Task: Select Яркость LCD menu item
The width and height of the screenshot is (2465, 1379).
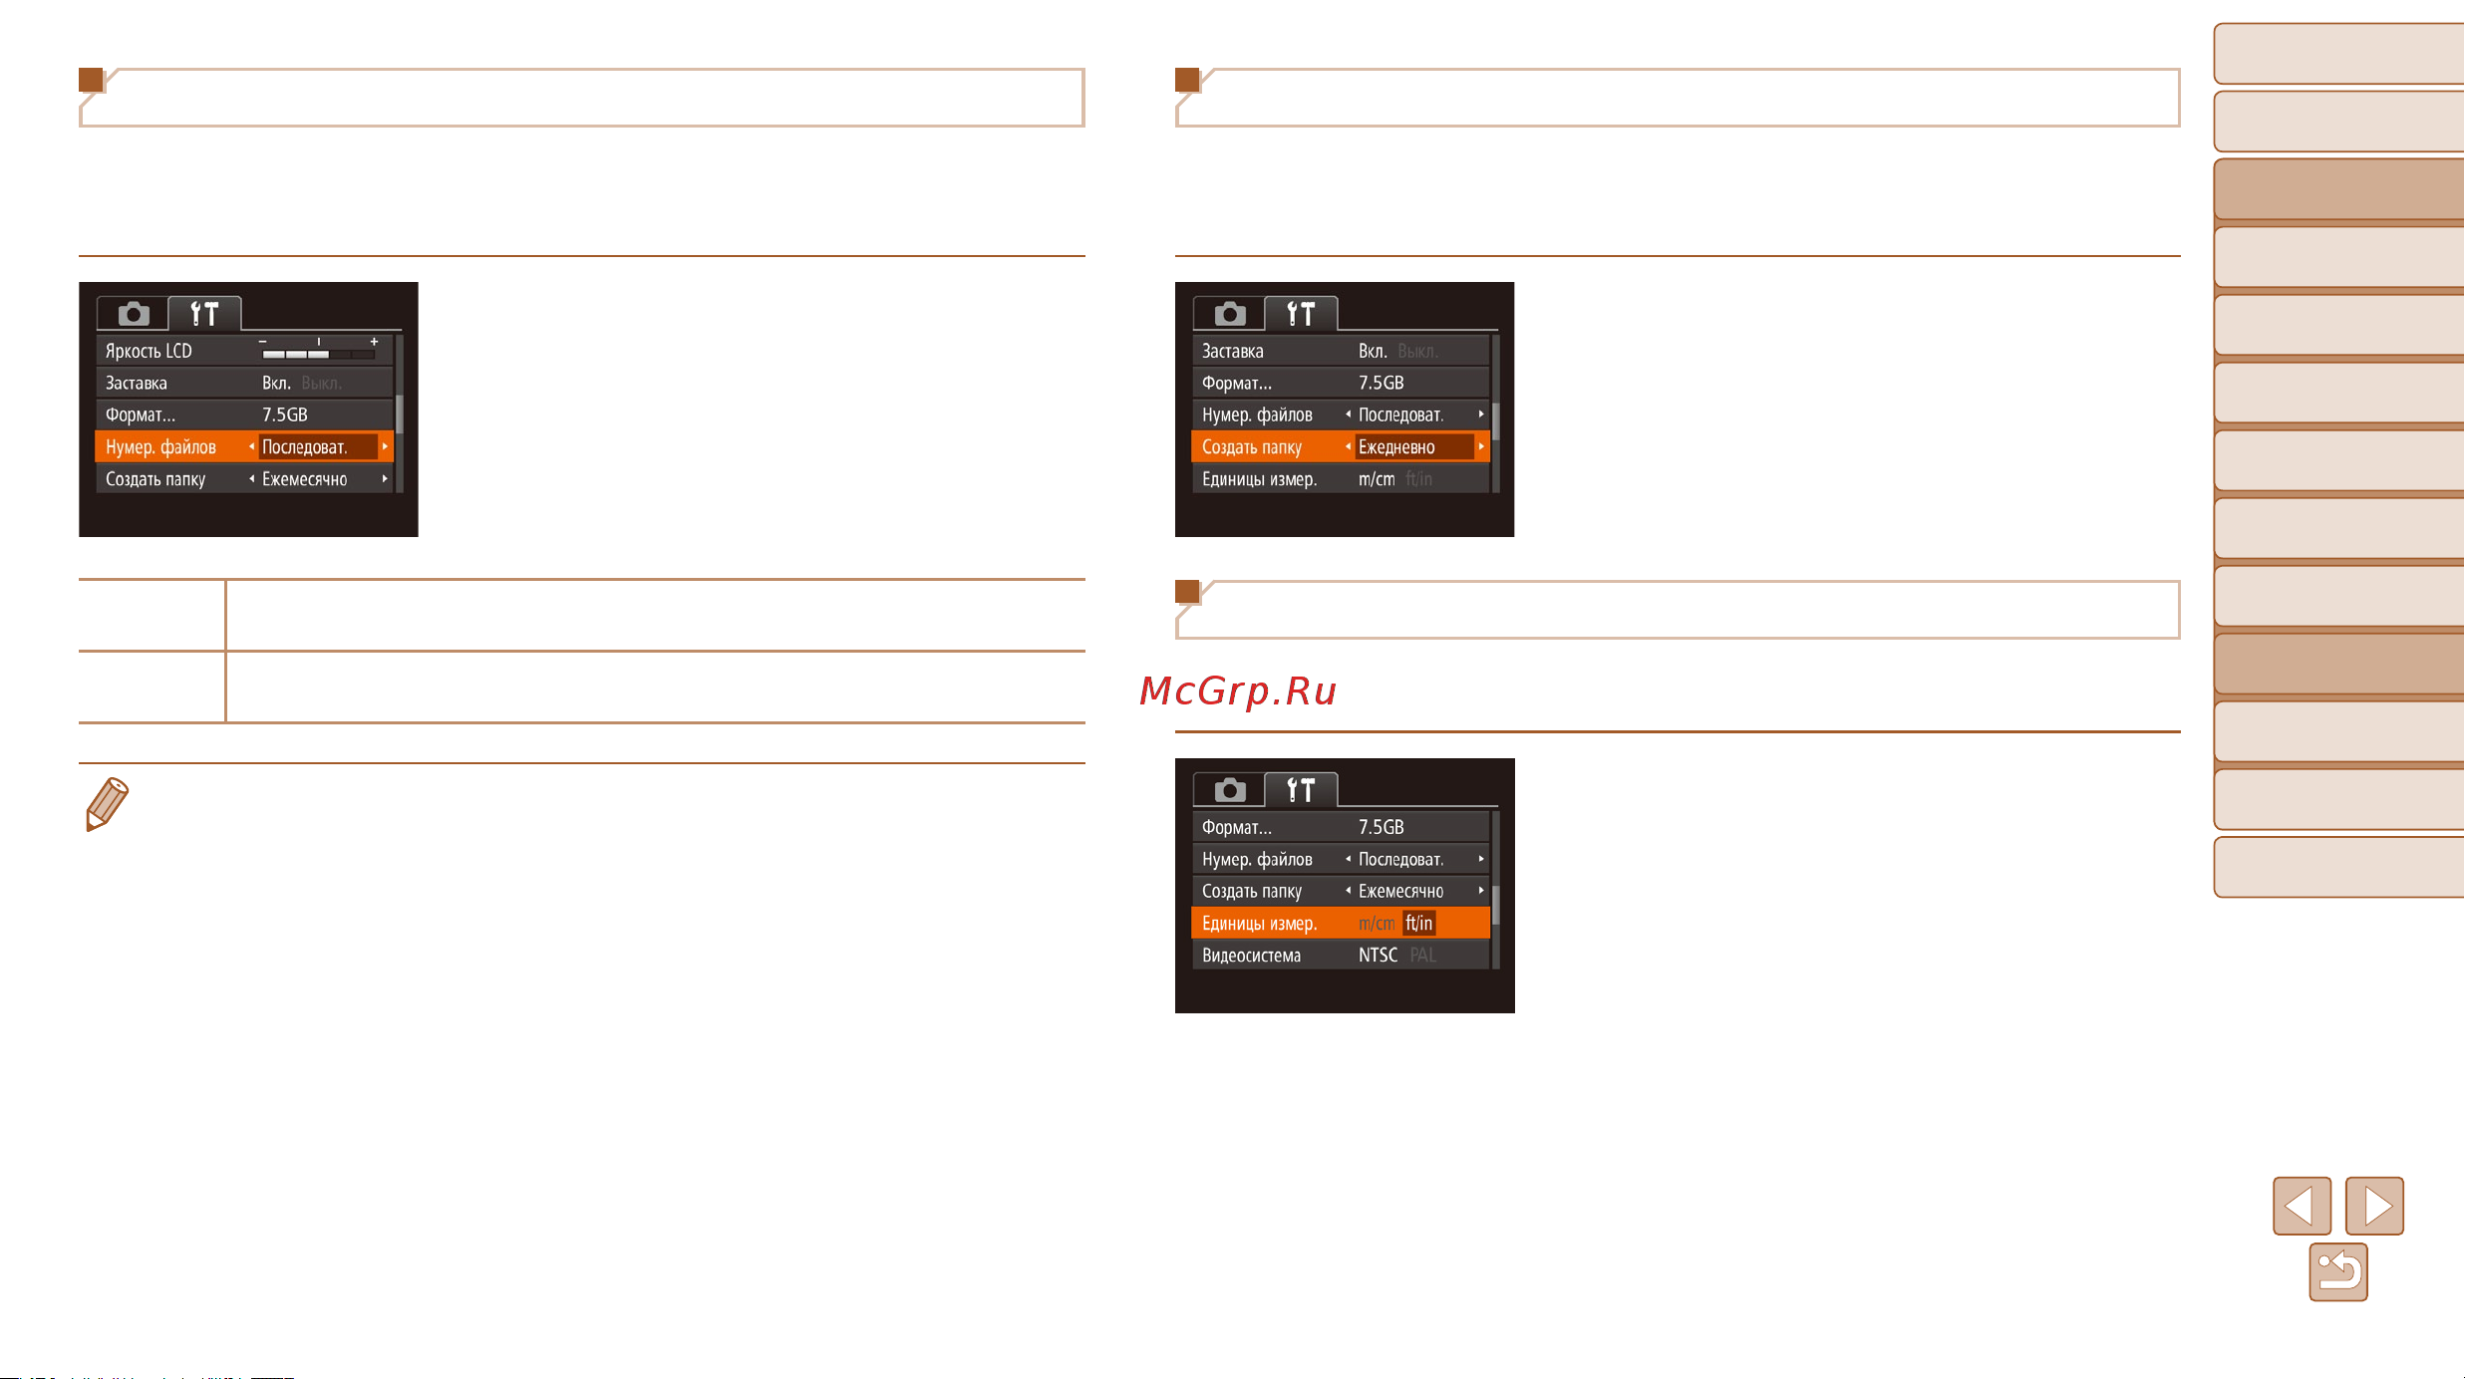Action: pyautogui.click(x=244, y=351)
